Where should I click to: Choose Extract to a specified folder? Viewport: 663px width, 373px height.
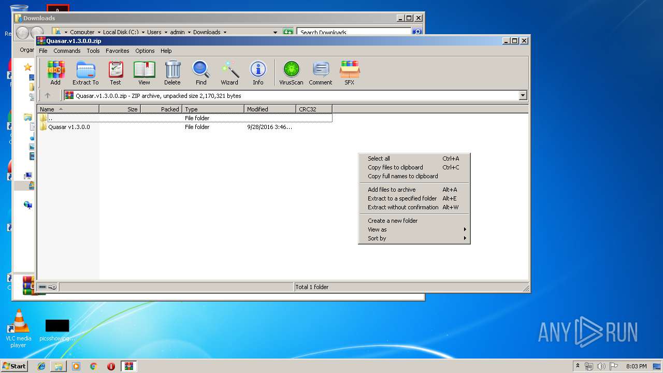414,198
